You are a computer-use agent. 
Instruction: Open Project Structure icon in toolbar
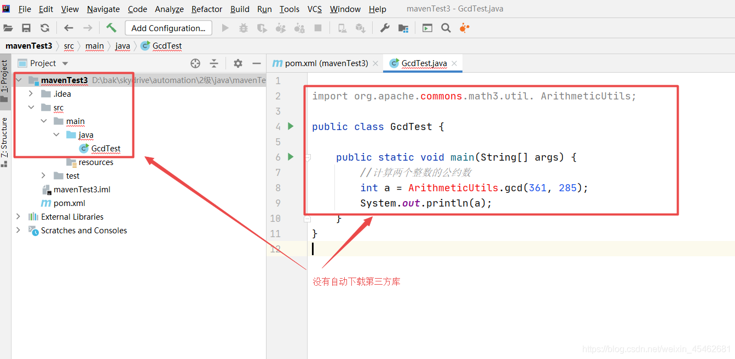[403, 28]
